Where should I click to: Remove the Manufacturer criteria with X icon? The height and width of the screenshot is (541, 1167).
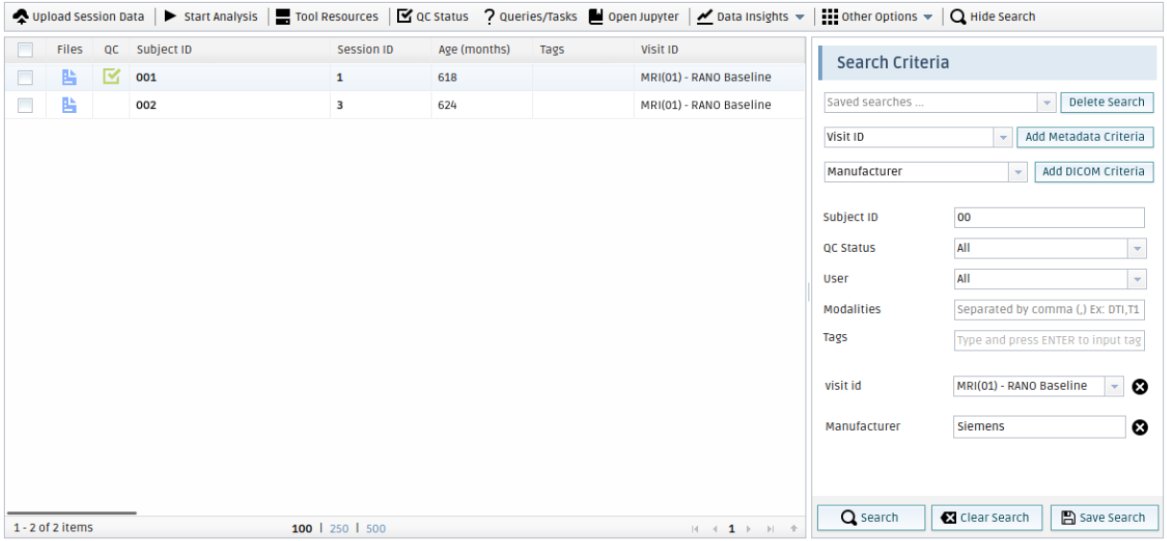[1139, 427]
